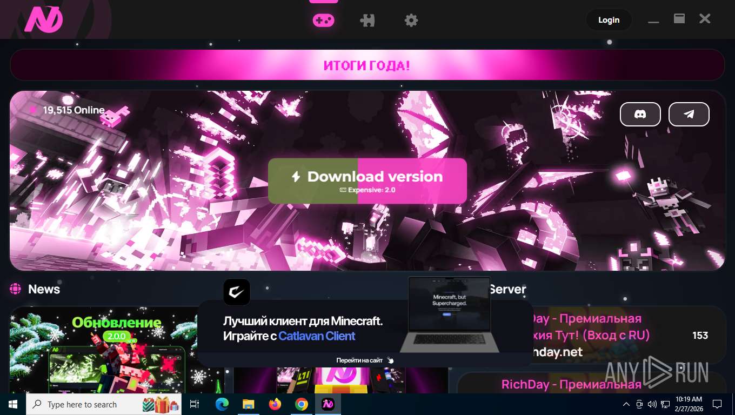735x415 pixels.
Task: Open the second news card thumbnail
Action: coord(340,380)
